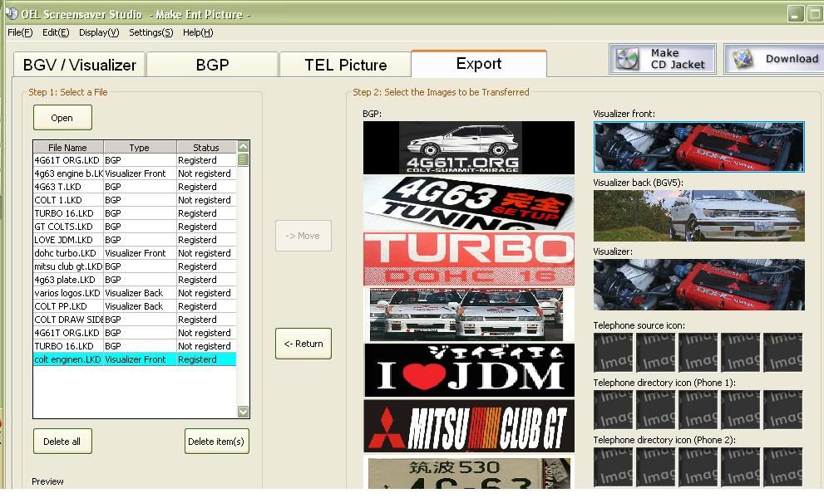Click the Return button
This screenshot has width=824, height=498.
click(x=303, y=344)
